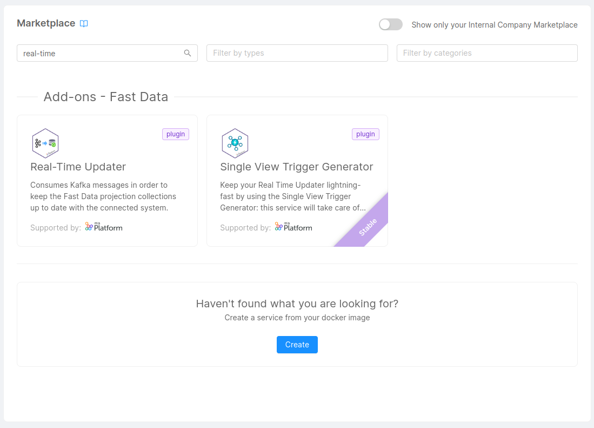Switch on Show only Internal Company Marketplace
594x428 pixels.
coord(390,24)
